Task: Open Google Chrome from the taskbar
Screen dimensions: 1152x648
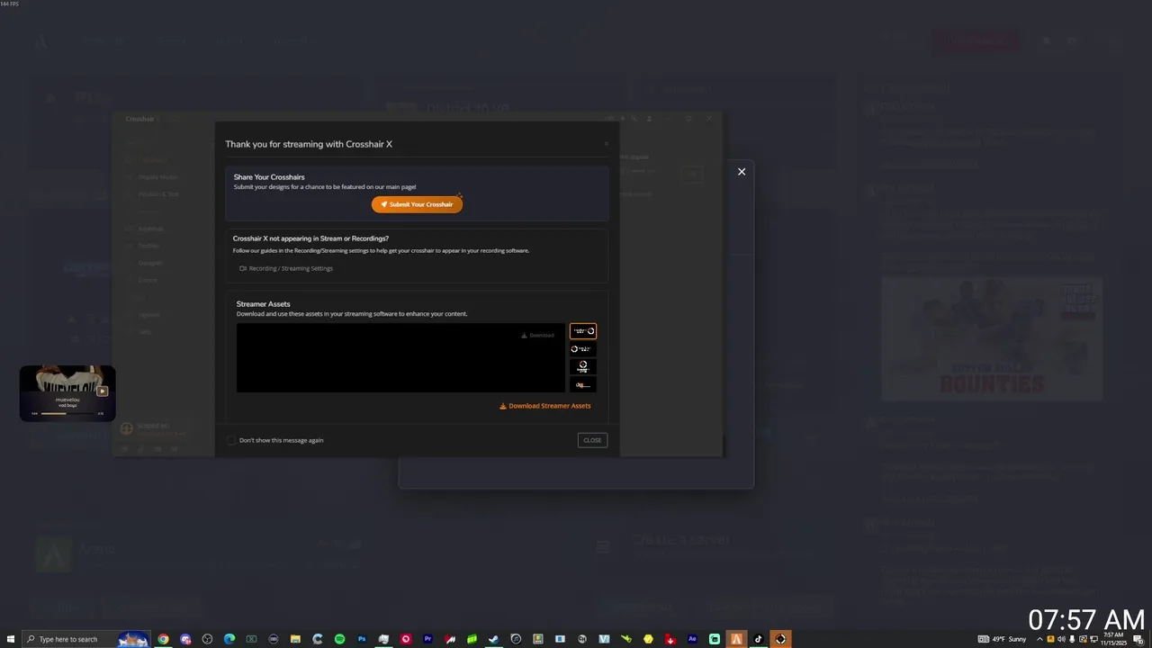Action: [163, 639]
